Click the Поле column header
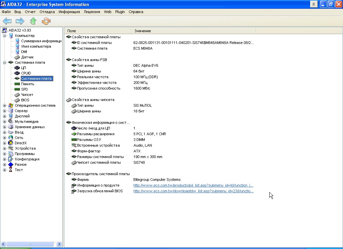 click(98, 31)
